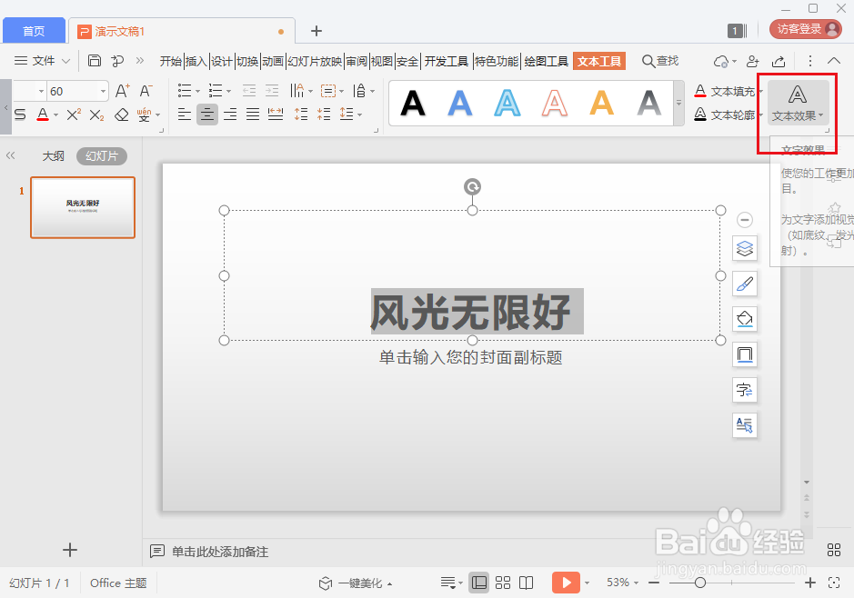The height and width of the screenshot is (598, 854).
Task: Click the clear formatting eraser icon
Action: click(122, 114)
